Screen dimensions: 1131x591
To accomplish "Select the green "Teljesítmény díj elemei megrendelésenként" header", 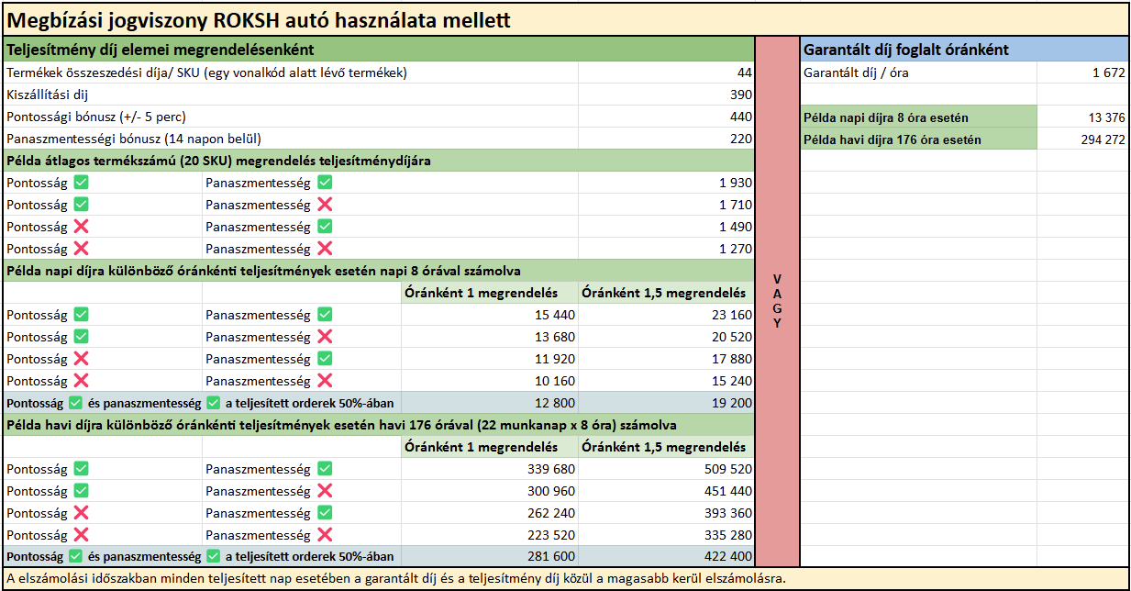I will click(x=379, y=50).
